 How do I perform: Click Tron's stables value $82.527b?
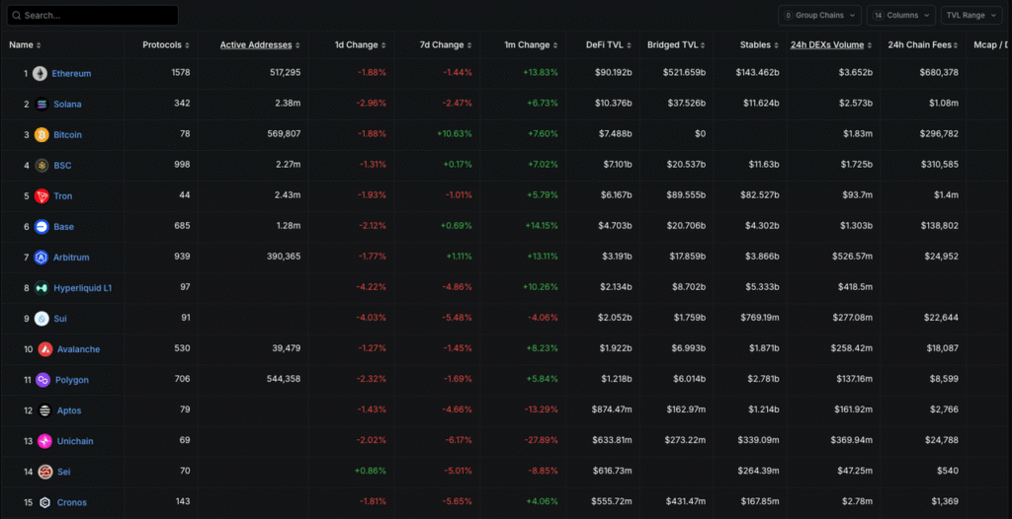pyautogui.click(x=760, y=194)
